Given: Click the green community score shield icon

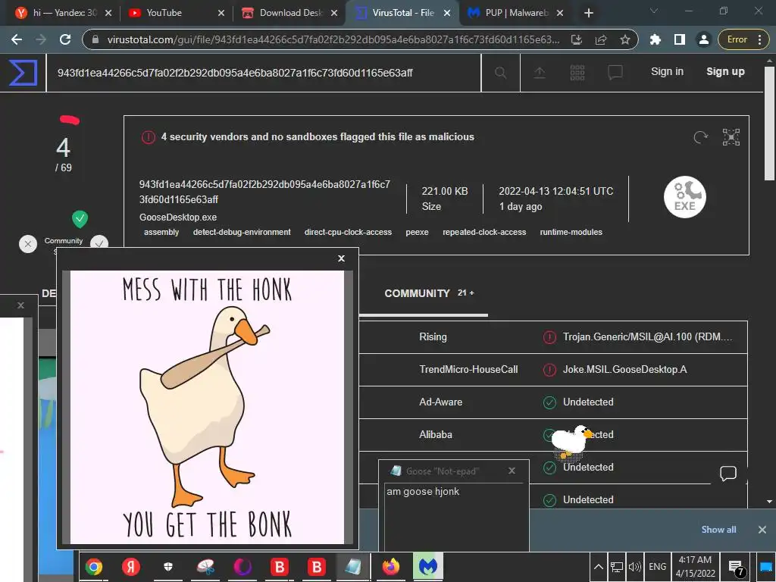Looking at the screenshot, I should (x=80, y=219).
